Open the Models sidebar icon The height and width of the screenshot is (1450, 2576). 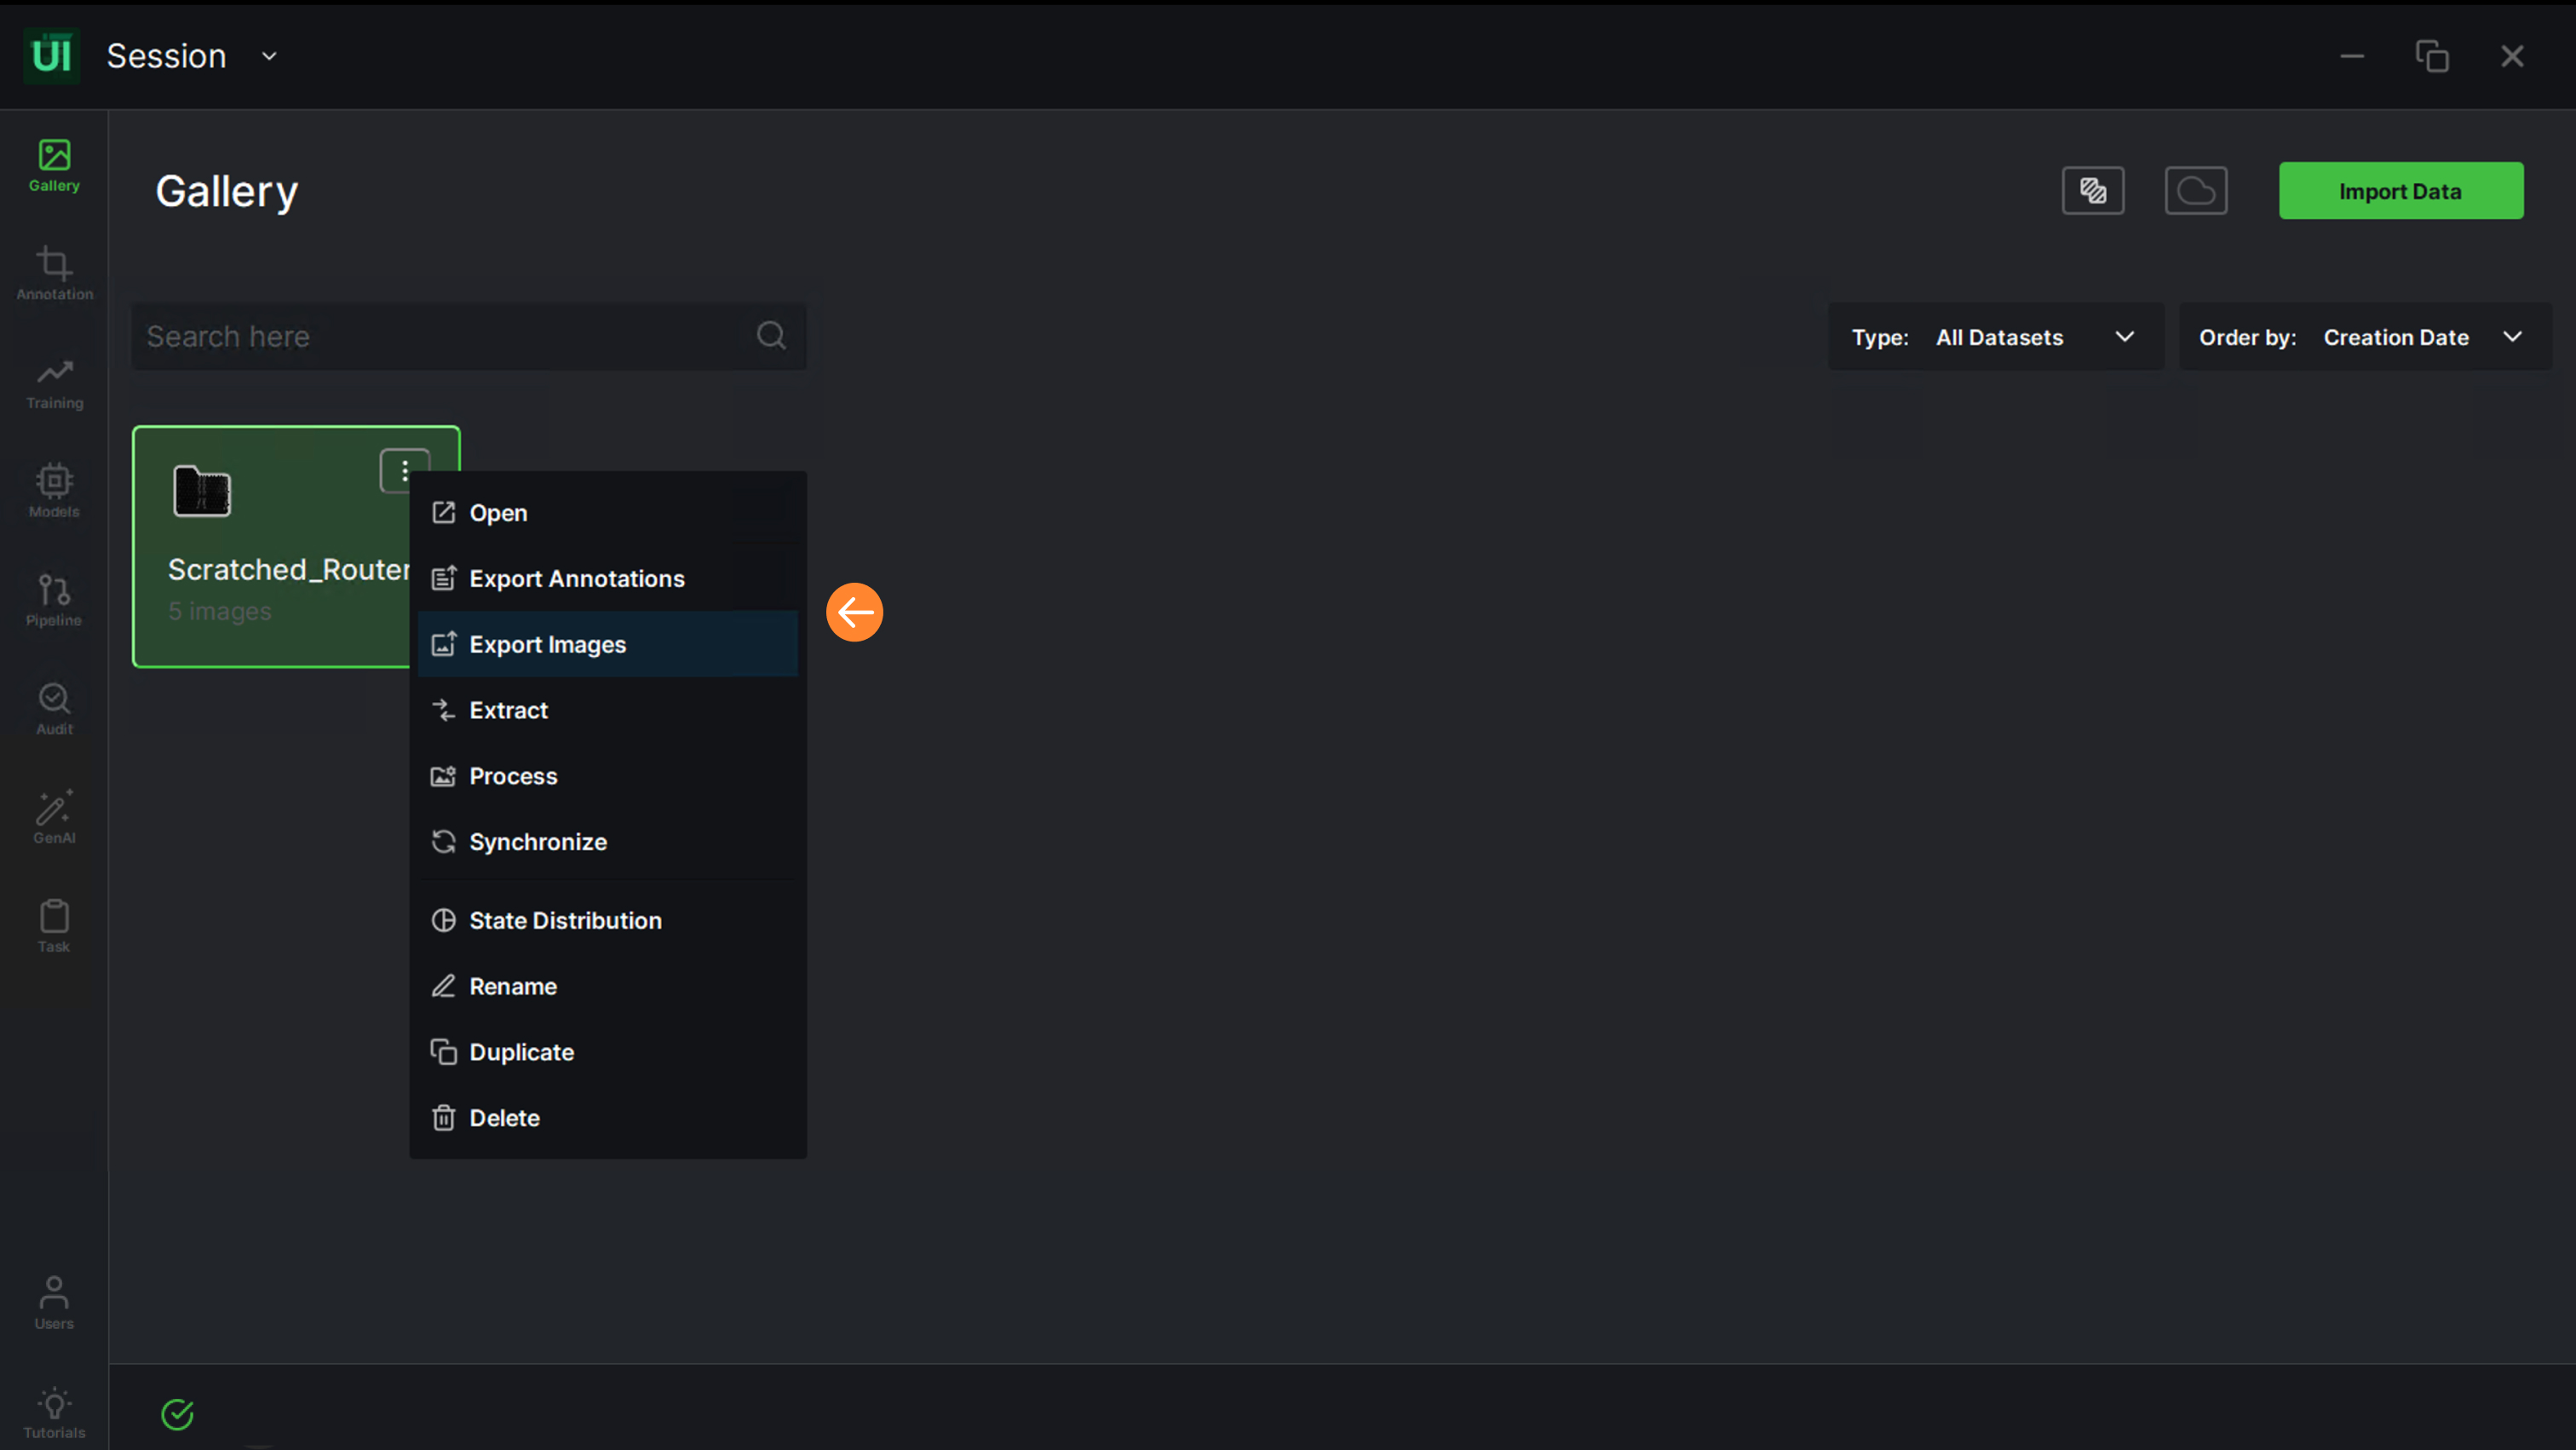[54, 491]
